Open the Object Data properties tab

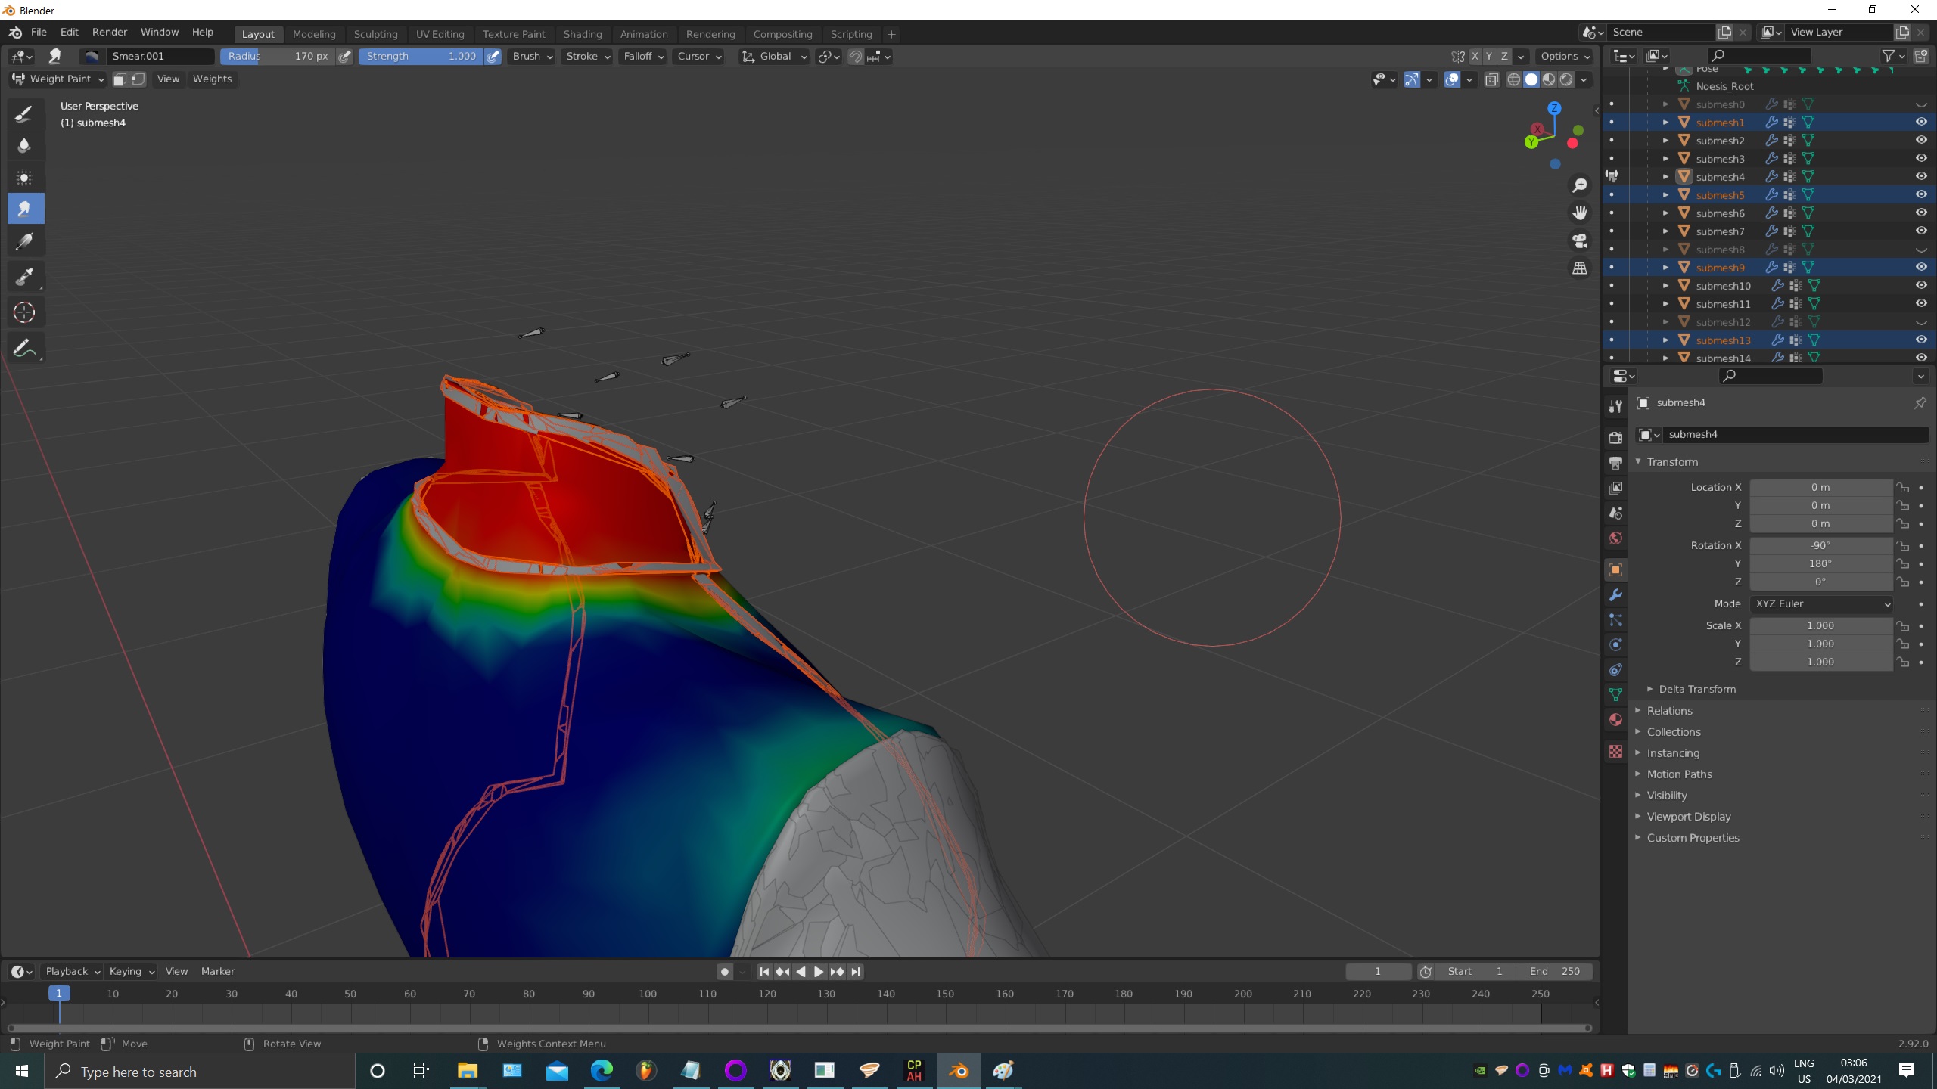click(1615, 695)
